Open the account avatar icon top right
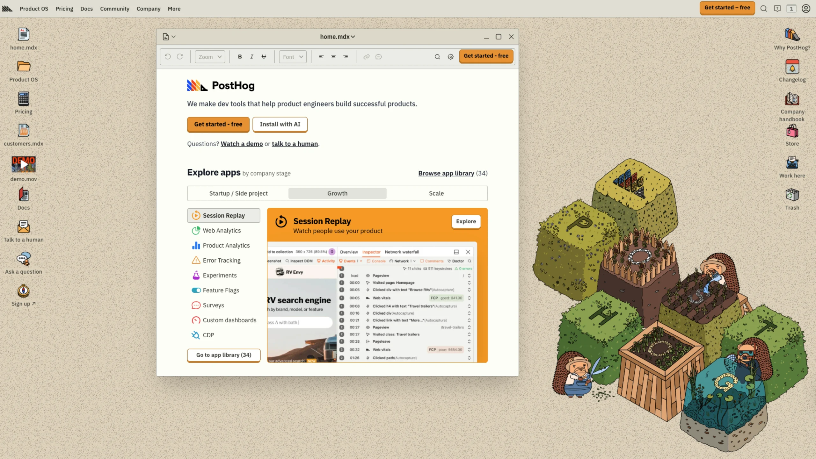 click(x=806, y=9)
